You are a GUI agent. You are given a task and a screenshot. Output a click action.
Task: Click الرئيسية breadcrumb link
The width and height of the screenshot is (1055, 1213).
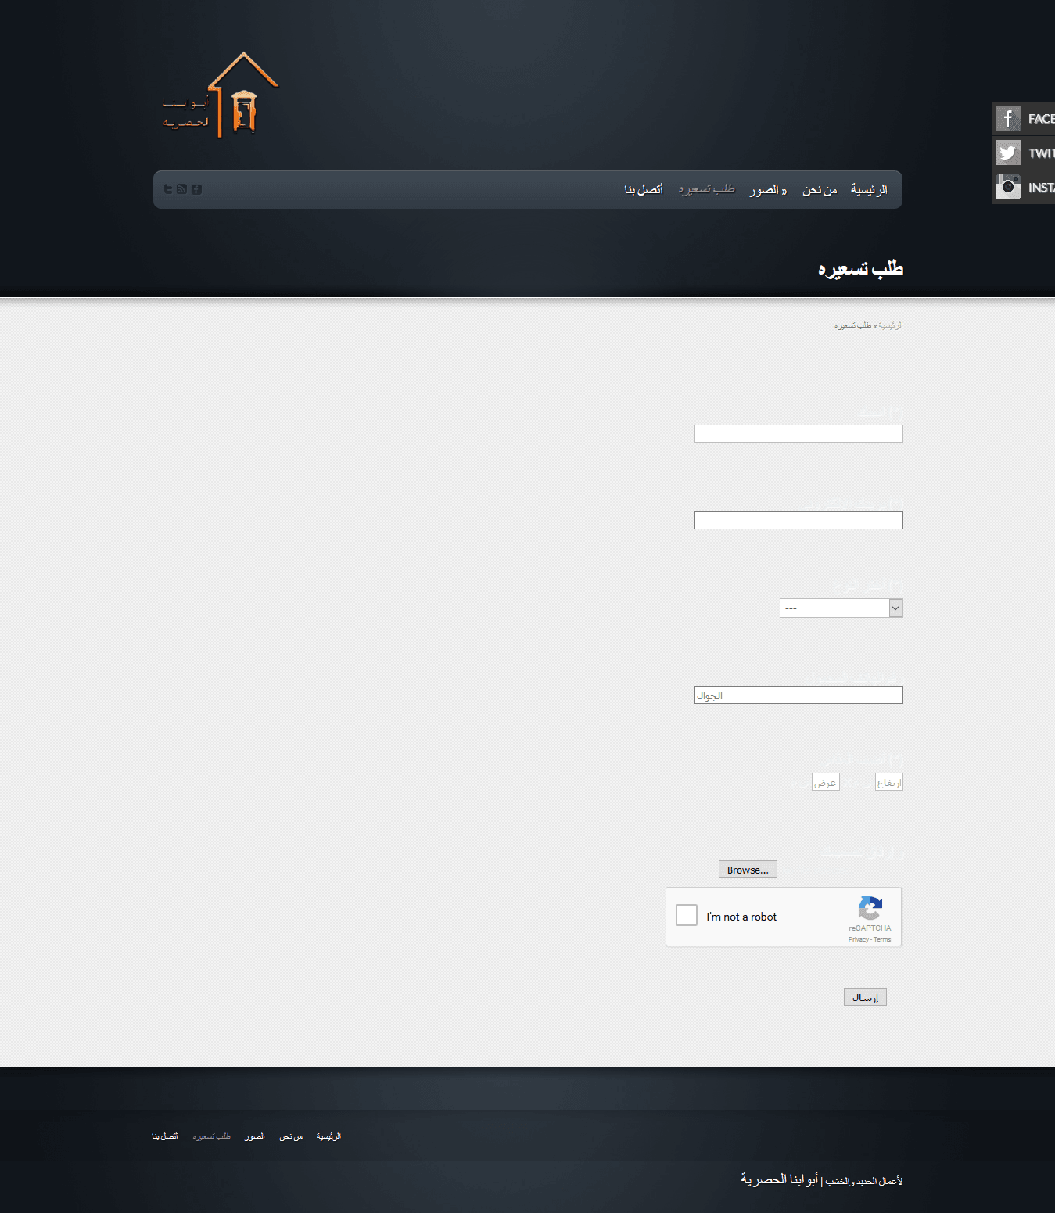(891, 325)
